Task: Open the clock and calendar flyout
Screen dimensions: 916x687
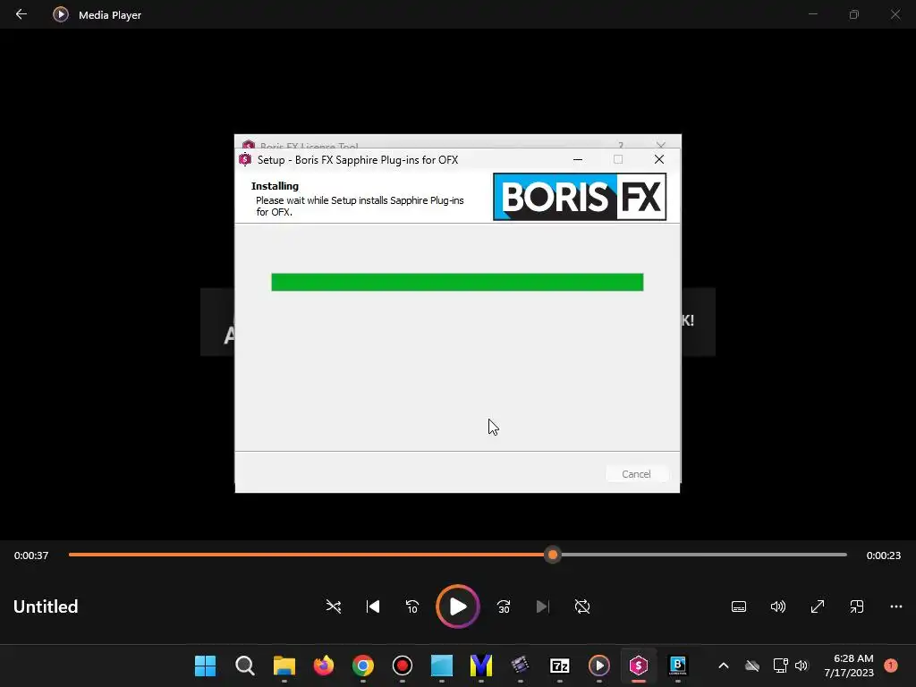Action: tap(849, 666)
